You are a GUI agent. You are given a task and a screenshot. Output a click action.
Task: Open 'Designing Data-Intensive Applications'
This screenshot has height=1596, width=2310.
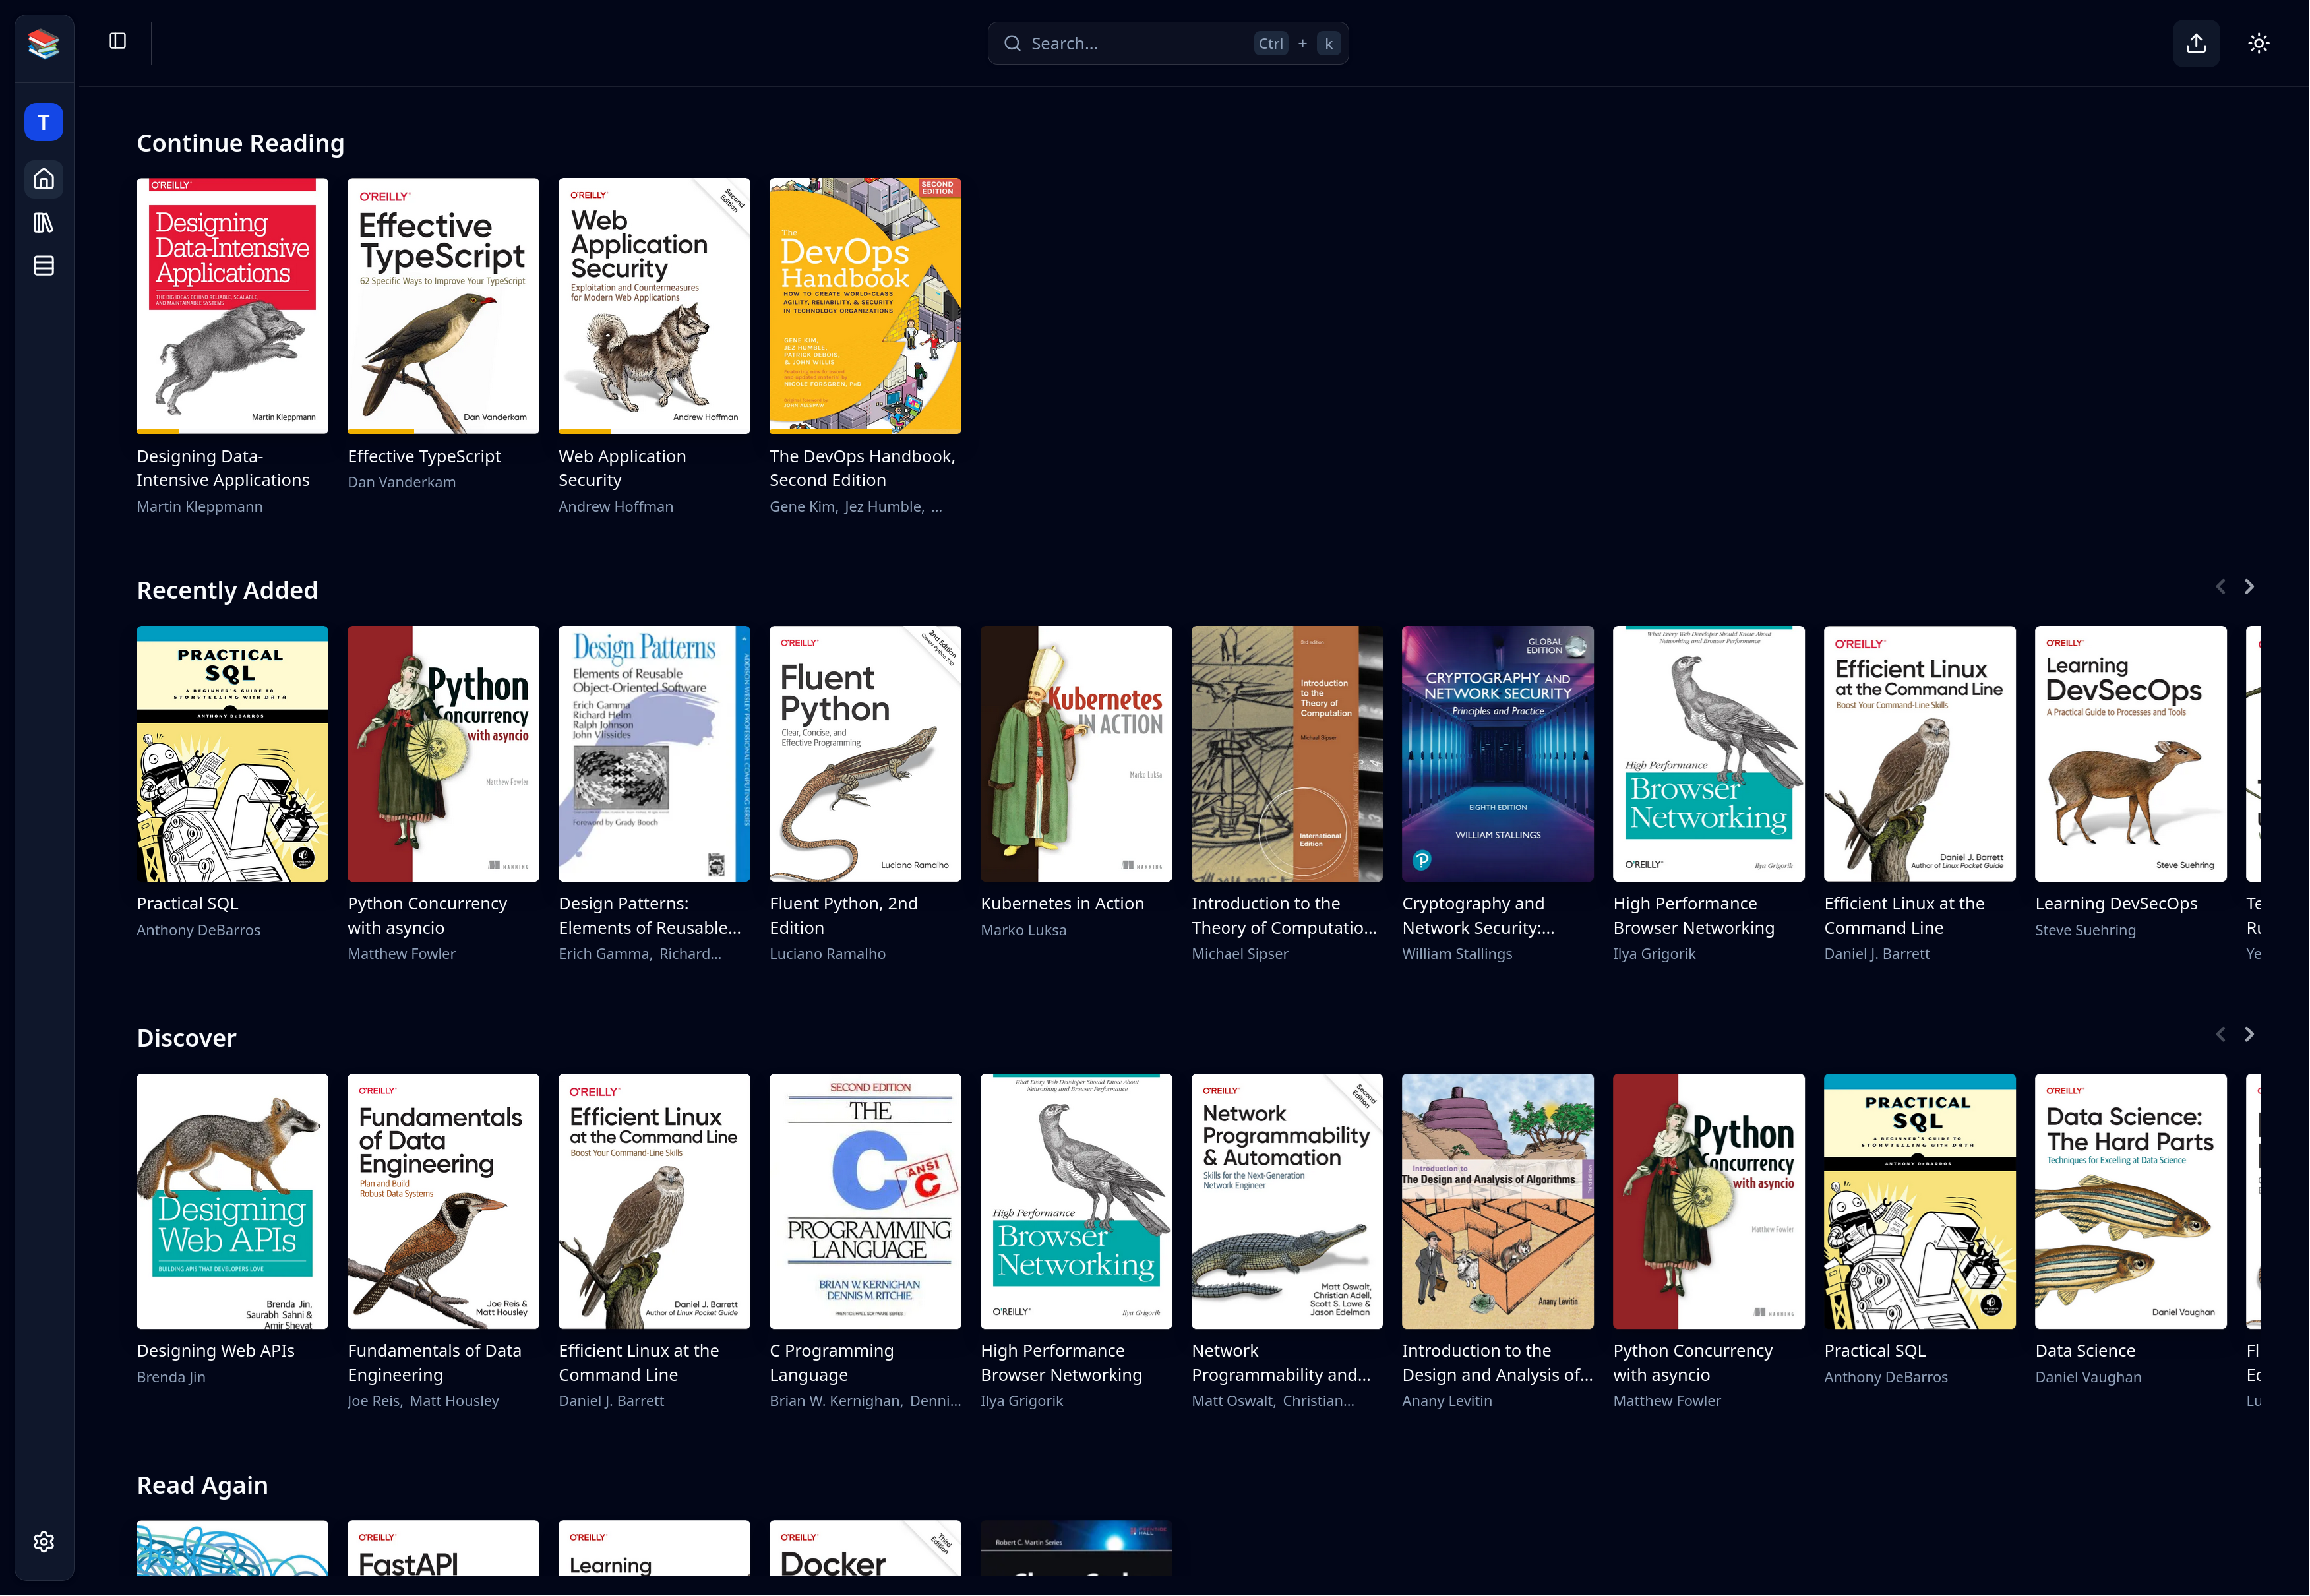pyautogui.click(x=232, y=305)
